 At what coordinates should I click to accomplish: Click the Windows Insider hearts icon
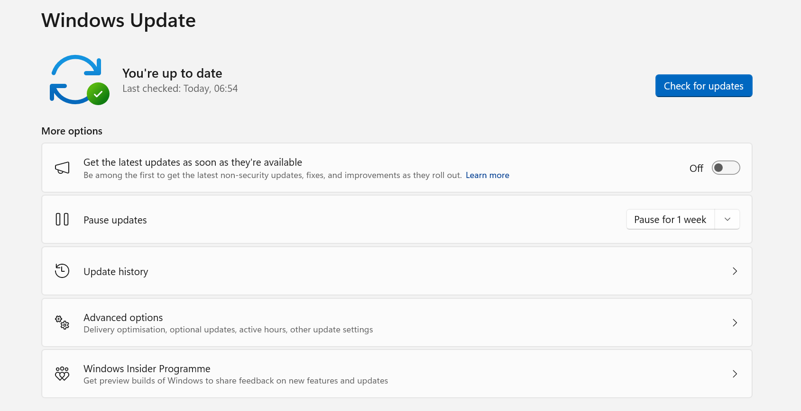(62, 374)
